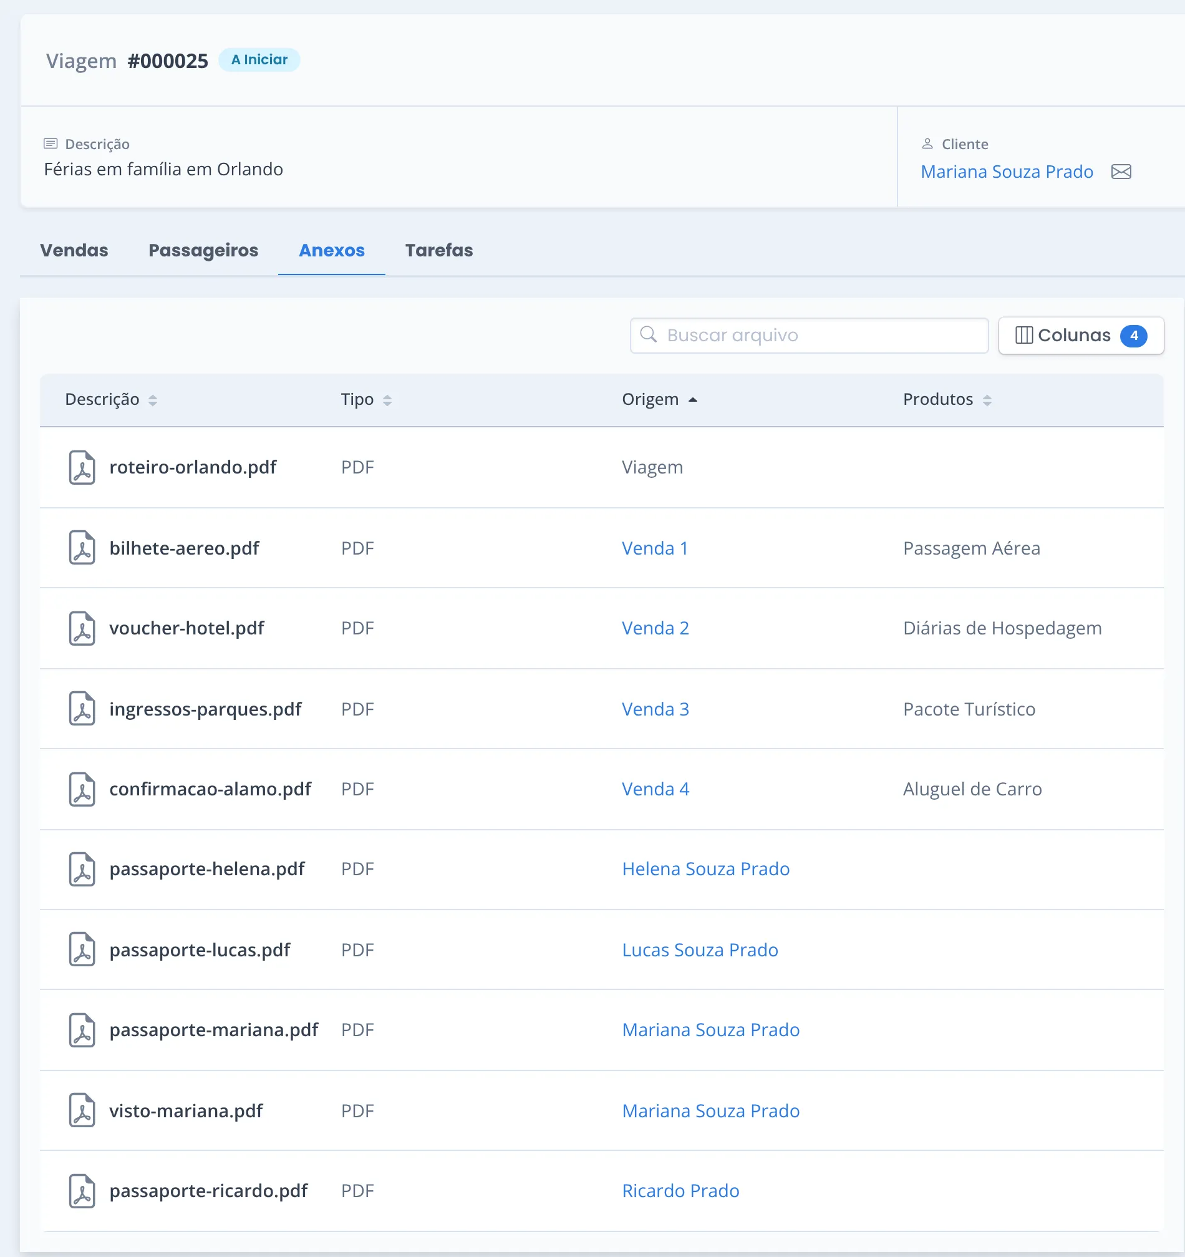The image size is (1185, 1257).
Task: Click the roteiro-orlando.pdf file name
Action: pos(193,467)
